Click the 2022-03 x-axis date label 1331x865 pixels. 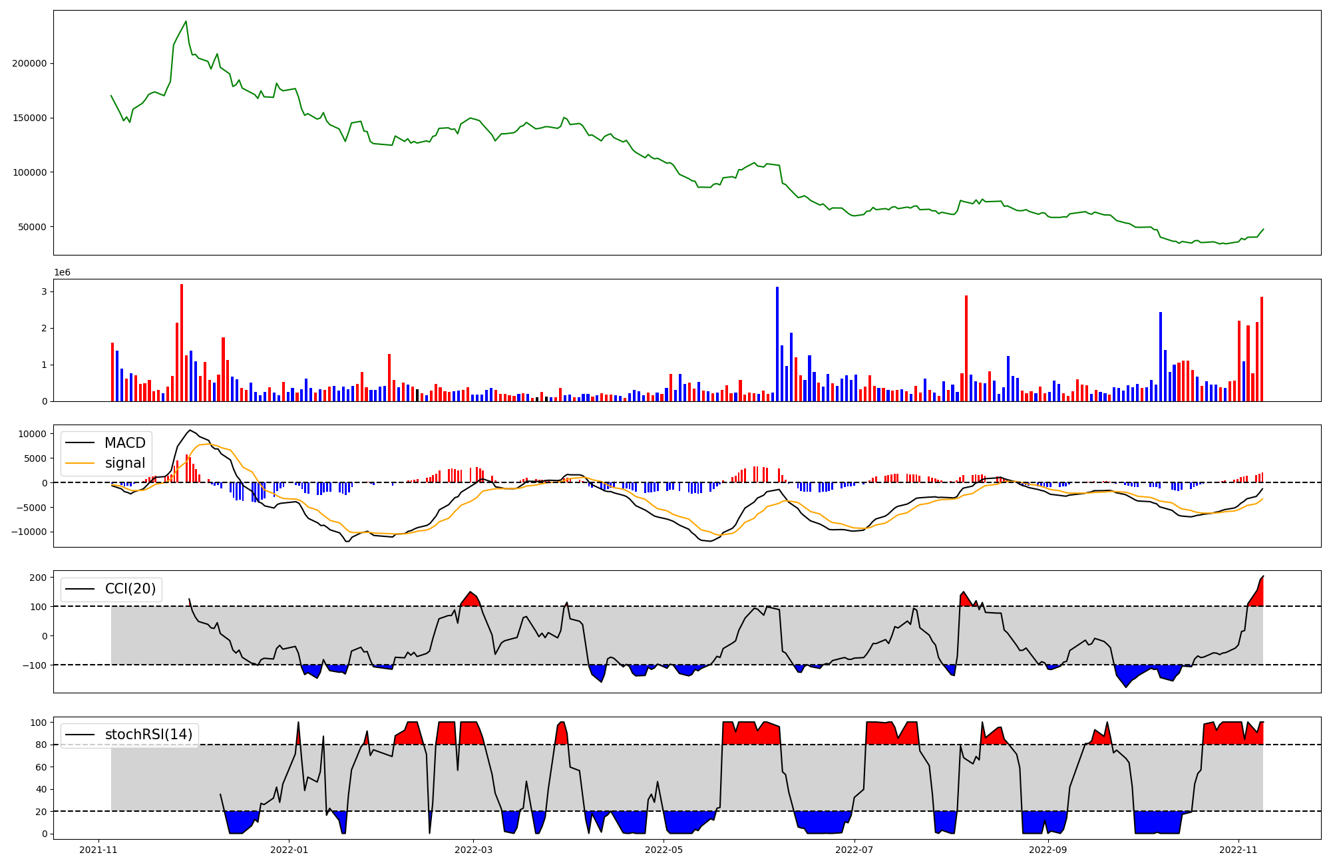473,850
